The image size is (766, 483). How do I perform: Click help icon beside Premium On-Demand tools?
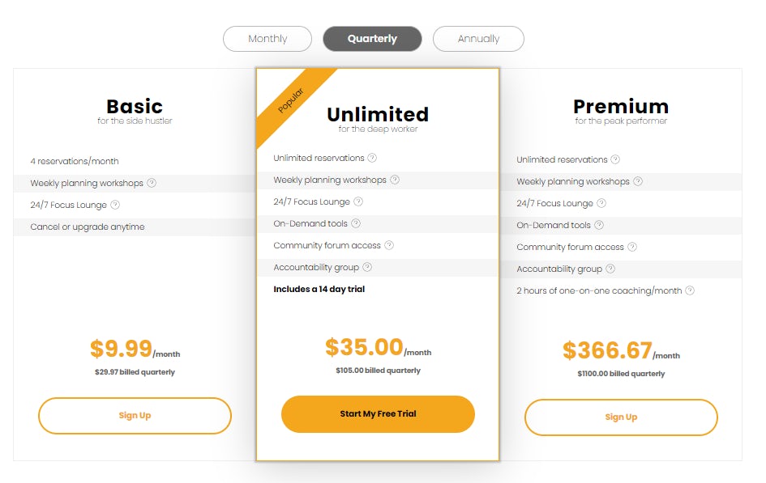click(x=599, y=225)
